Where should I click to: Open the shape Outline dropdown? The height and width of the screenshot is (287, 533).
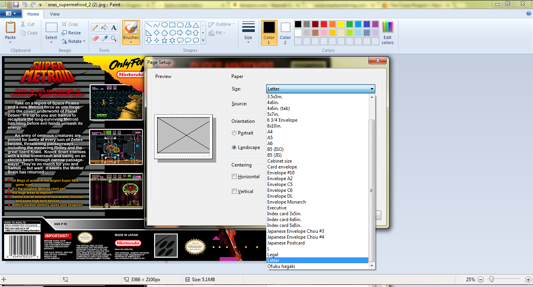pyautogui.click(x=222, y=24)
